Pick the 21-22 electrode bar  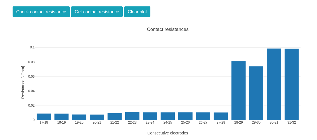115,117
